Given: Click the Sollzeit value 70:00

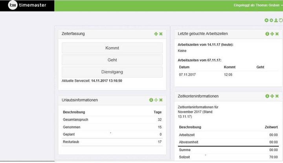Looking at the screenshot, I should click(x=274, y=157).
